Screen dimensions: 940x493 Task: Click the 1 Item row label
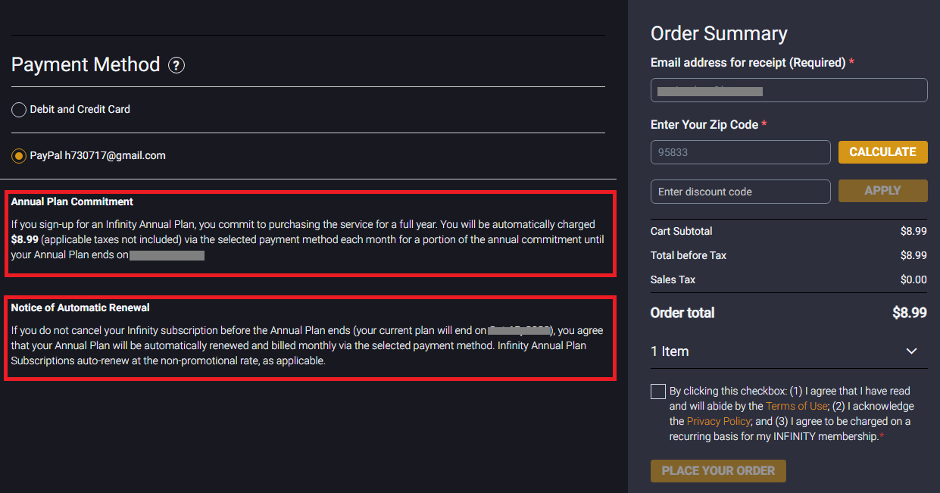[670, 351]
